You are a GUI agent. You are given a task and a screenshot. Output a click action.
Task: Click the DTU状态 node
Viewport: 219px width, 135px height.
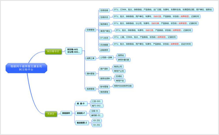tap(104, 38)
